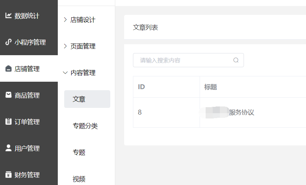Click the 商品管理 bag icon
The image size is (306, 185).
(x=9, y=95)
